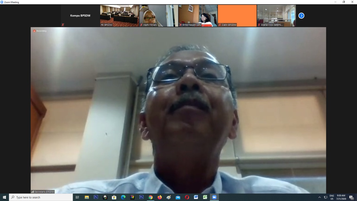The width and height of the screenshot is (357, 201).
Task: Open File Explorer from the taskbar
Action: click(87, 197)
